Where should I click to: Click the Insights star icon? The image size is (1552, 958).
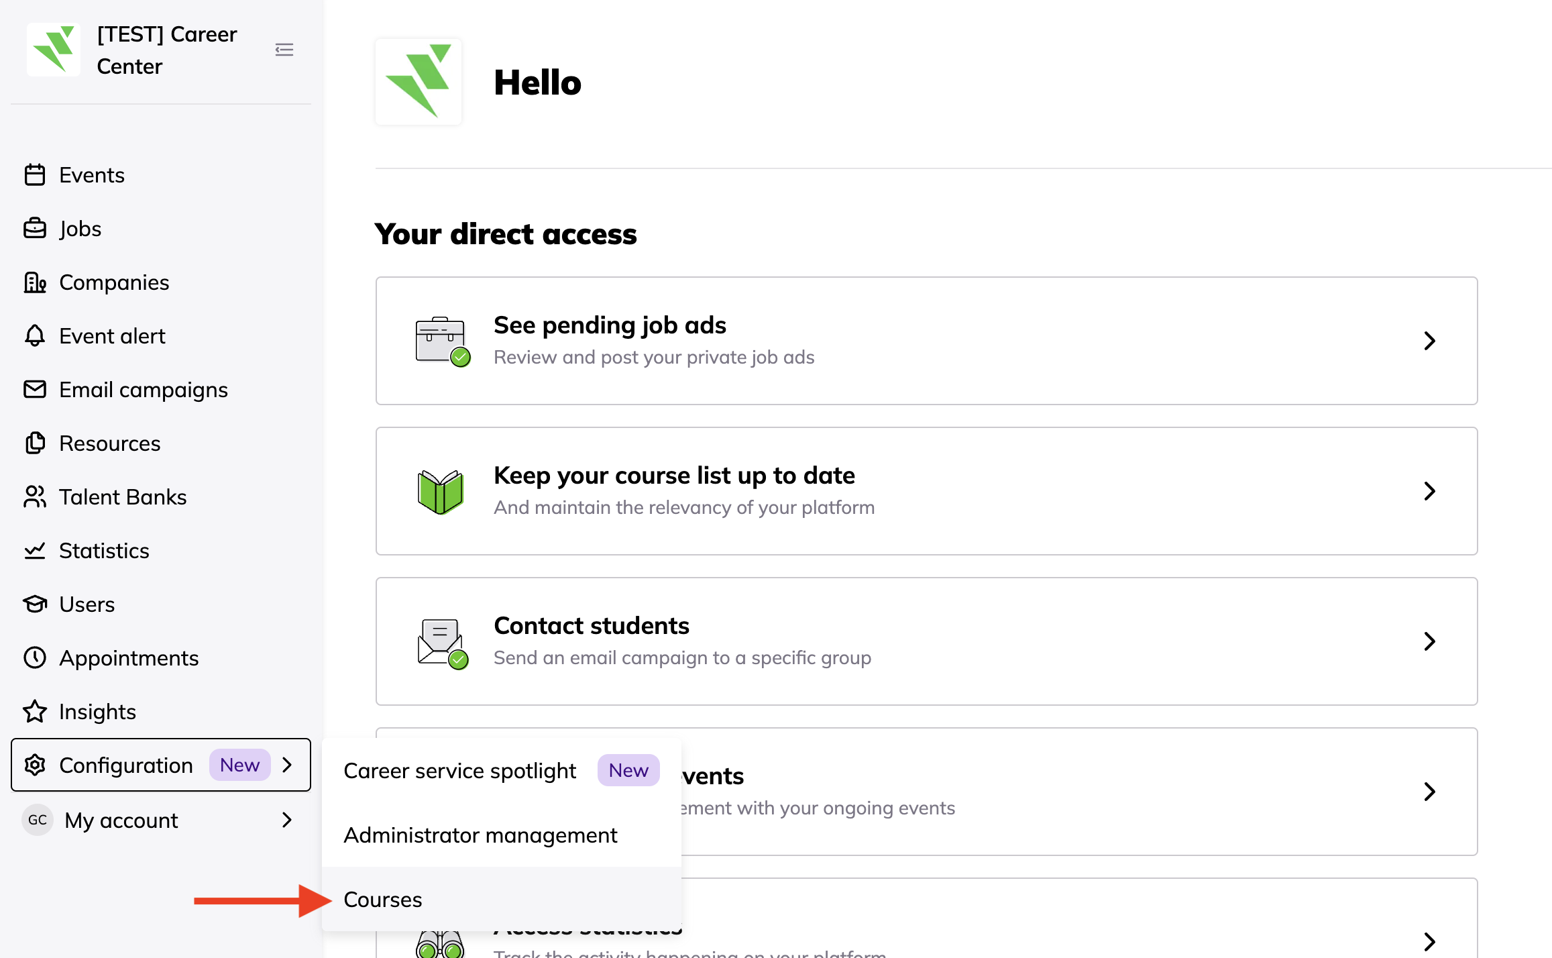tap(35, 712)
